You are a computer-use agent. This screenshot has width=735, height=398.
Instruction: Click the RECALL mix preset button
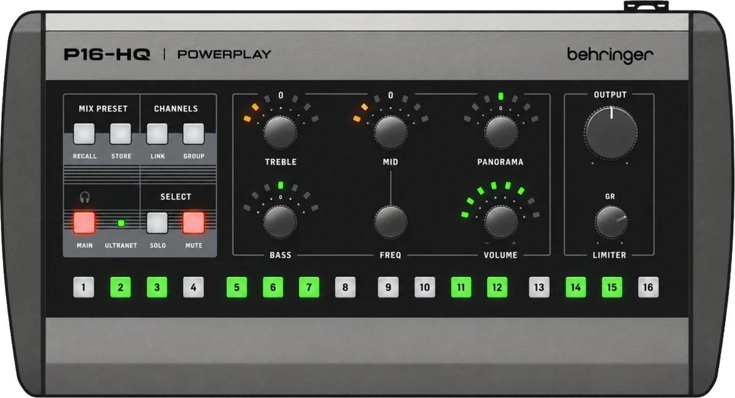[x=84, y=133]
